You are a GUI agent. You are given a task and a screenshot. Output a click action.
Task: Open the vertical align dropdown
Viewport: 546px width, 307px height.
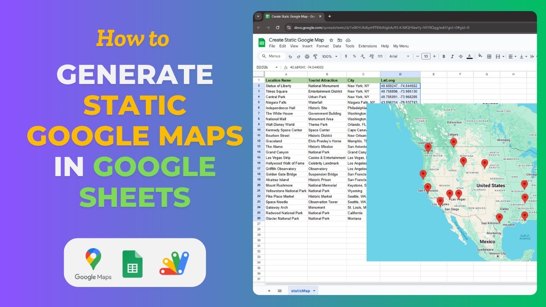pyautogui.click(x=523, y=56)
